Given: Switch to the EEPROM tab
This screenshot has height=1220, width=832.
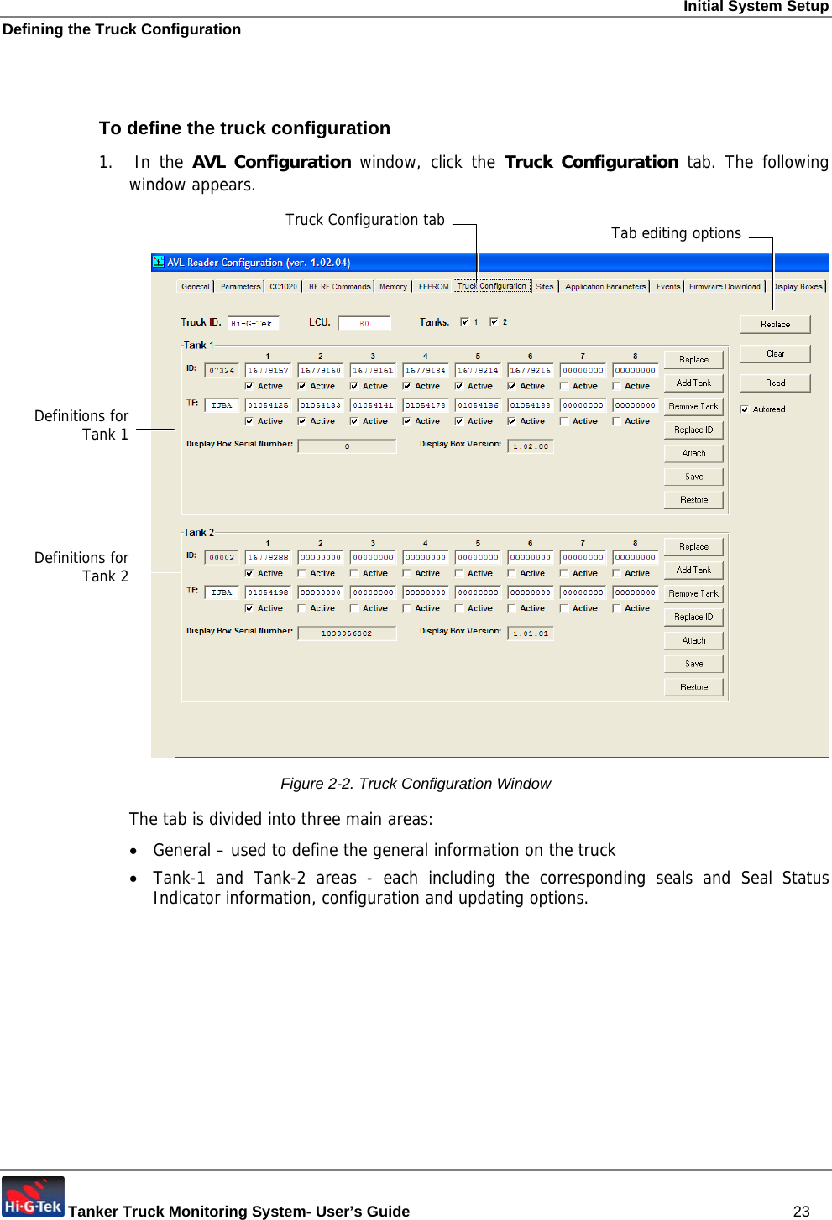Looking at the screenshot, I should pyautogui.click(x=433, y=286).
